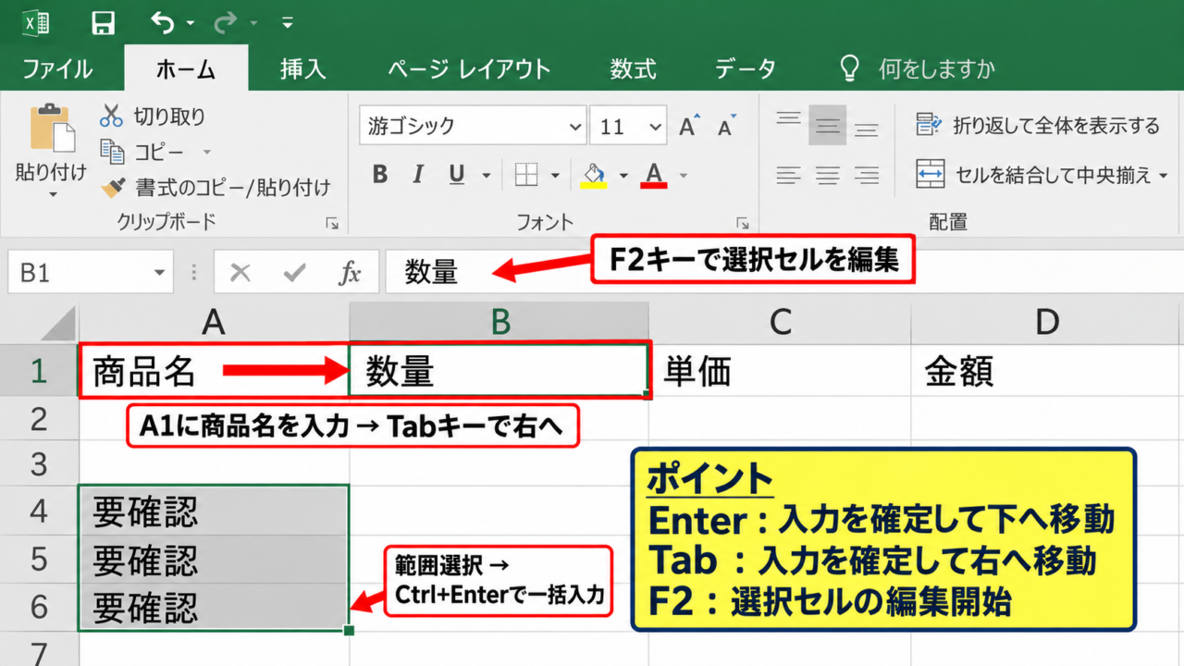
Task: Open the Name Box dropdown arrow
Action: [x=160, y=273]
